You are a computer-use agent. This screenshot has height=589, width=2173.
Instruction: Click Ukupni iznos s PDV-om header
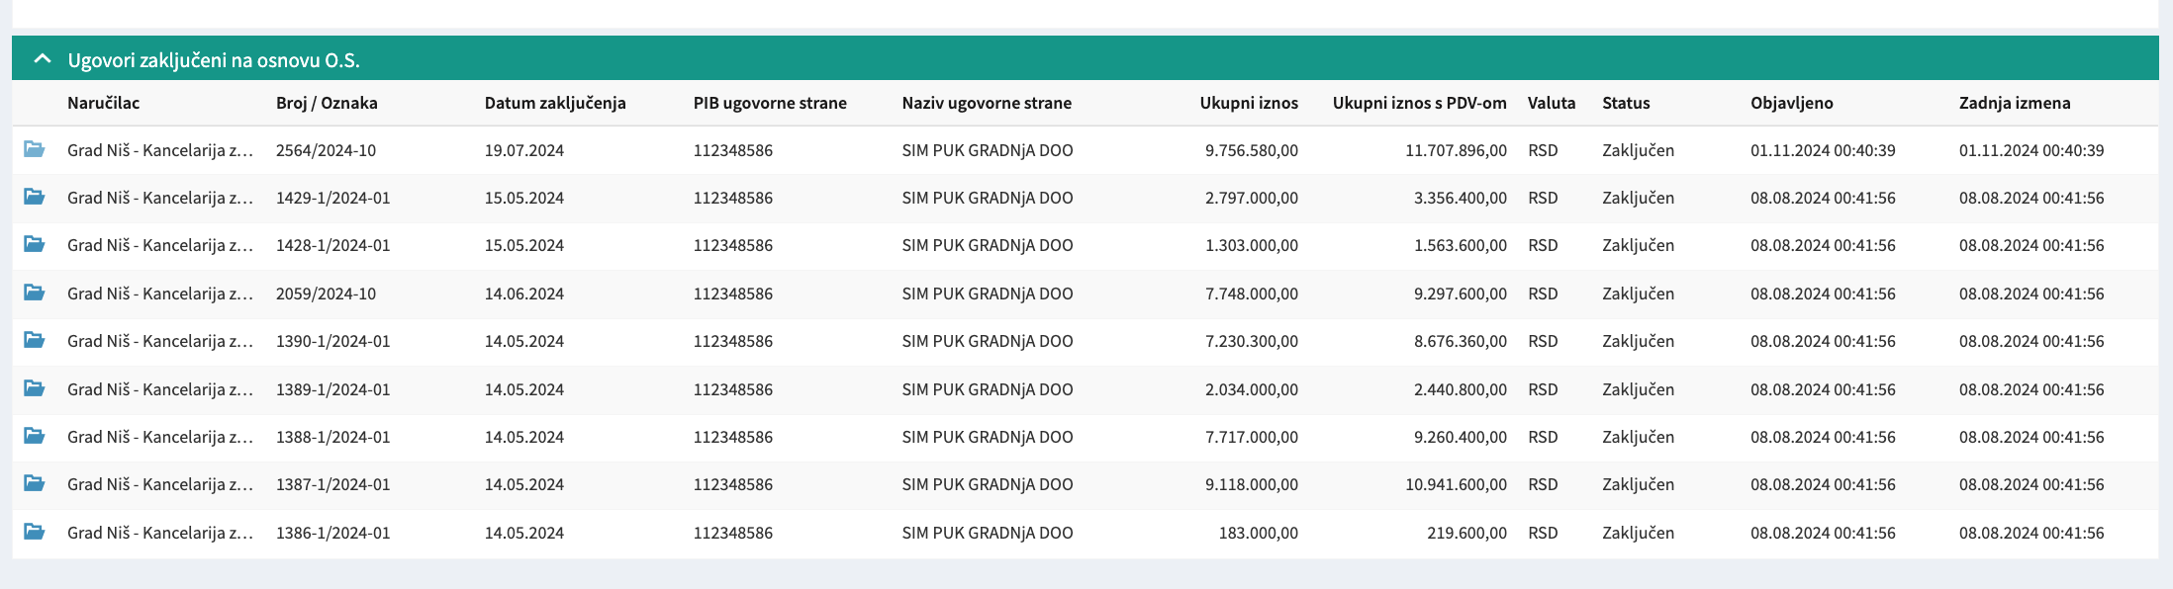tap(1420, 103)
